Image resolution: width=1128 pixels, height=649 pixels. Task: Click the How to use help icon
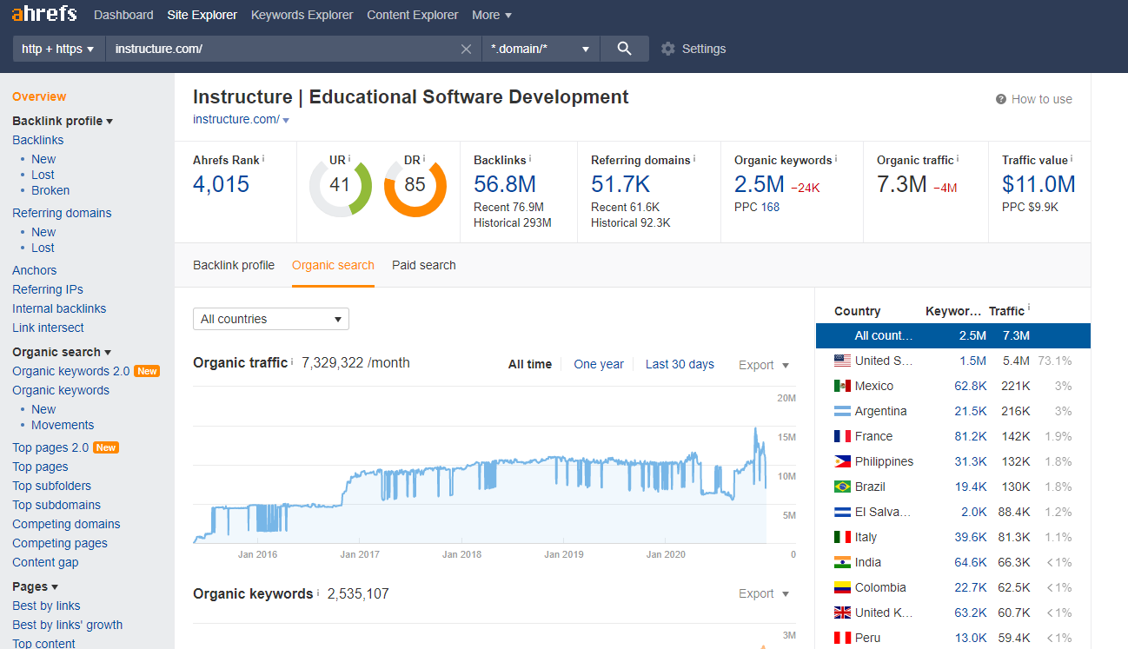pyautogui.click(x=1001, y=99)
